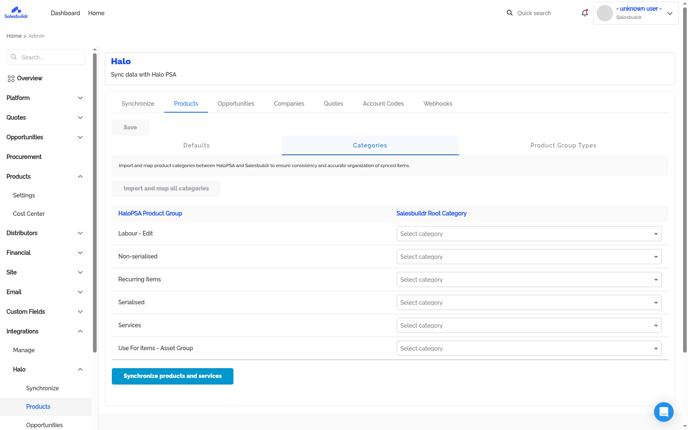Open category dropdown for Serialised
Viewport: 688px width, 430px height.
529,303
